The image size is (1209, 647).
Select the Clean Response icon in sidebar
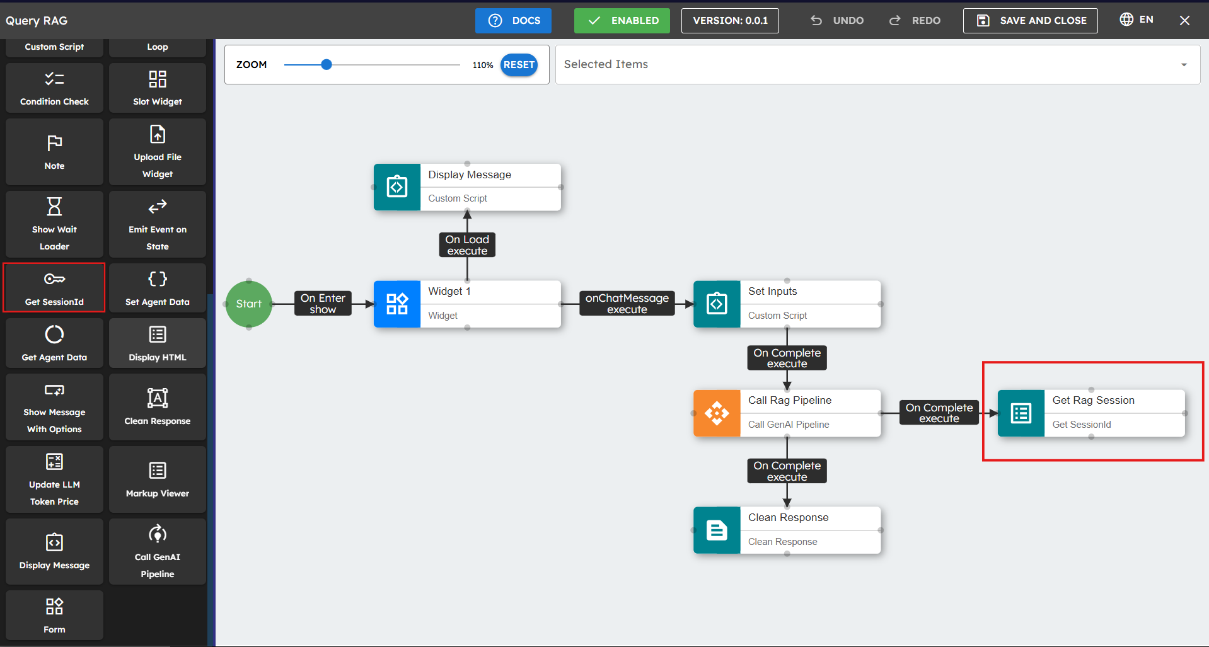point(157,398)
